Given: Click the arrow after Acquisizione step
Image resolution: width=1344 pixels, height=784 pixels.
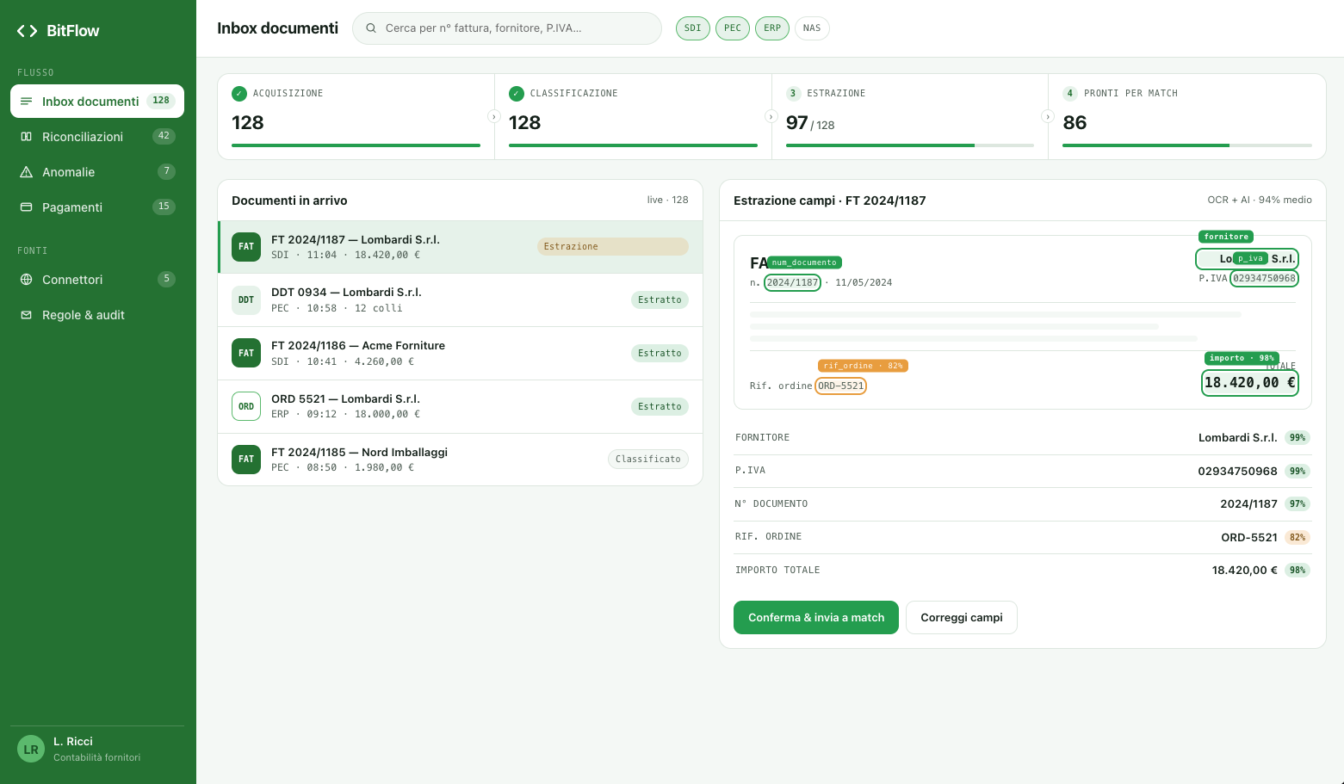Looking at the screenshot, I should tap(494, 116).
